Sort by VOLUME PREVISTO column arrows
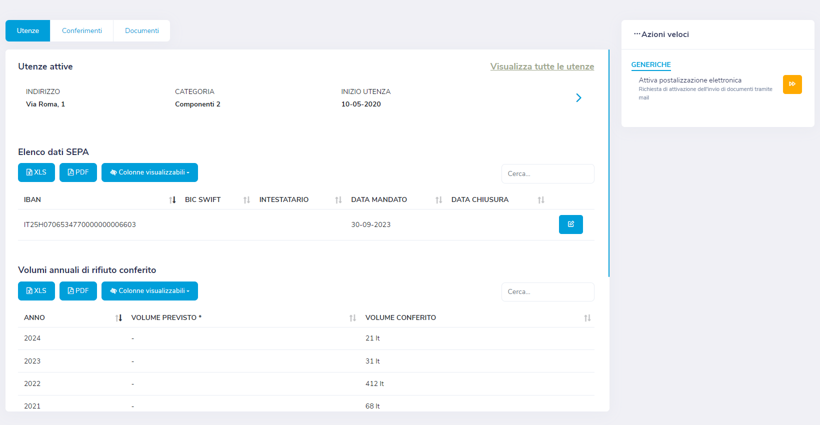The height and width of the screenshot is (425, 820). (x=352, y=318)
